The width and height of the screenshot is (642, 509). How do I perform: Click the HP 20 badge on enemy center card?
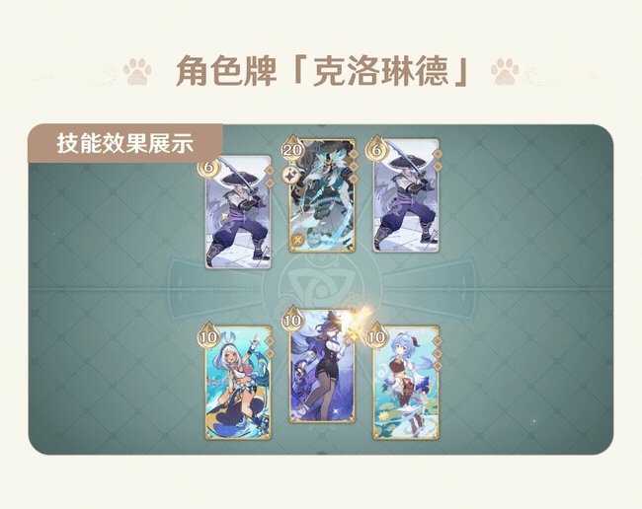pyautogui.click(x=292, y=148)
